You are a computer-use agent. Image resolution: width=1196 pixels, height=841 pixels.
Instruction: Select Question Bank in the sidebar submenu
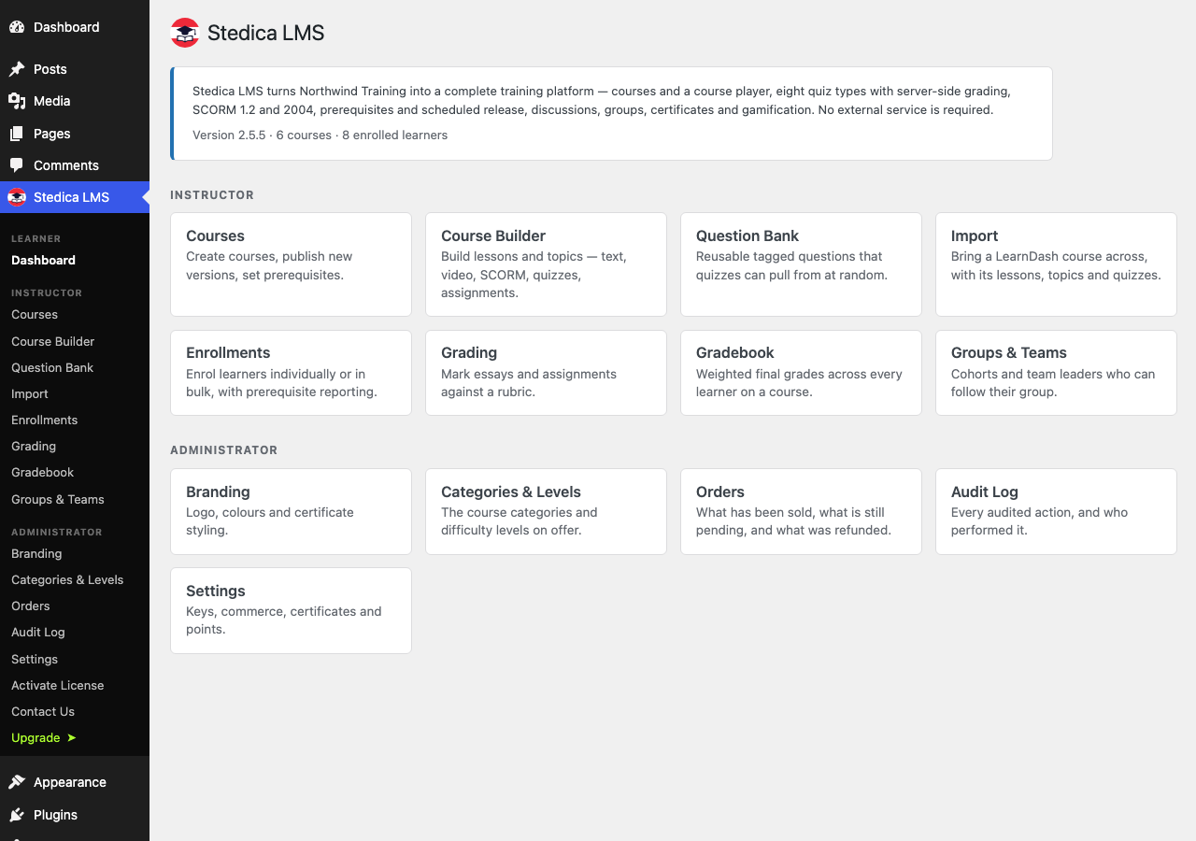click(52, 368)
